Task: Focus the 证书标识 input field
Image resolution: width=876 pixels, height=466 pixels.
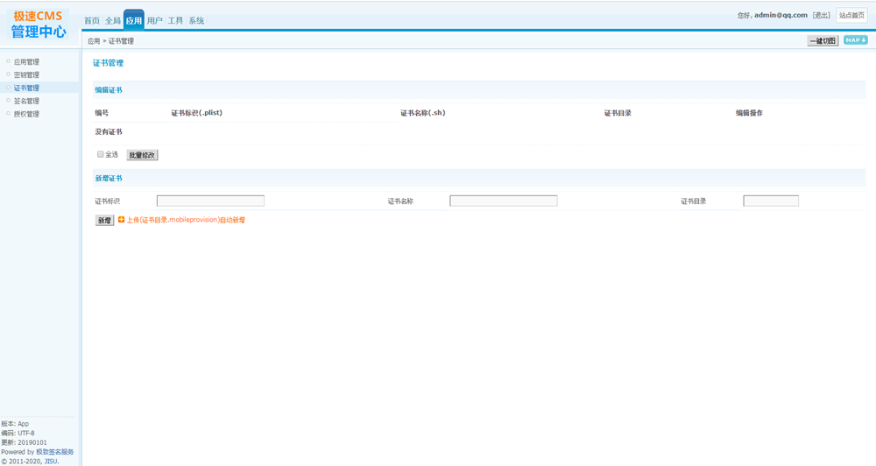Action: pos(210,201)
